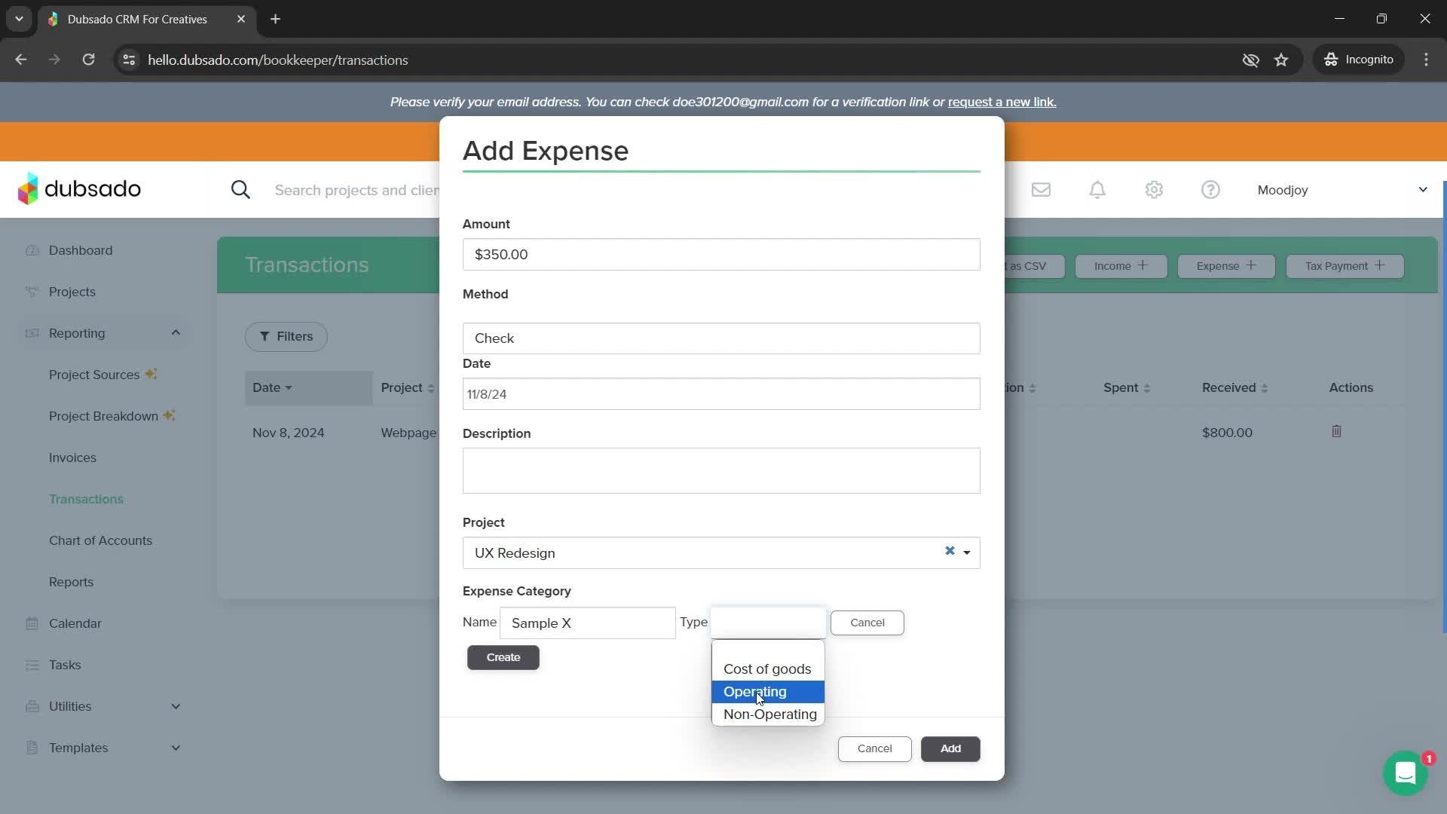
Task: Click the Description text area
Action: [x=721, y=471]
